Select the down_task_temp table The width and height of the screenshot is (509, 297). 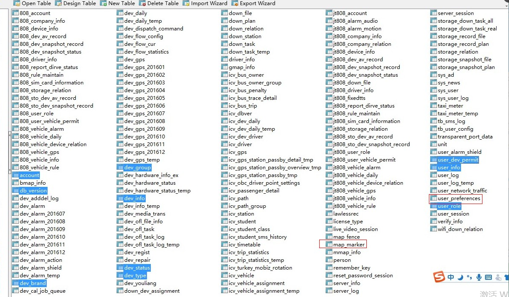[249, 51]
